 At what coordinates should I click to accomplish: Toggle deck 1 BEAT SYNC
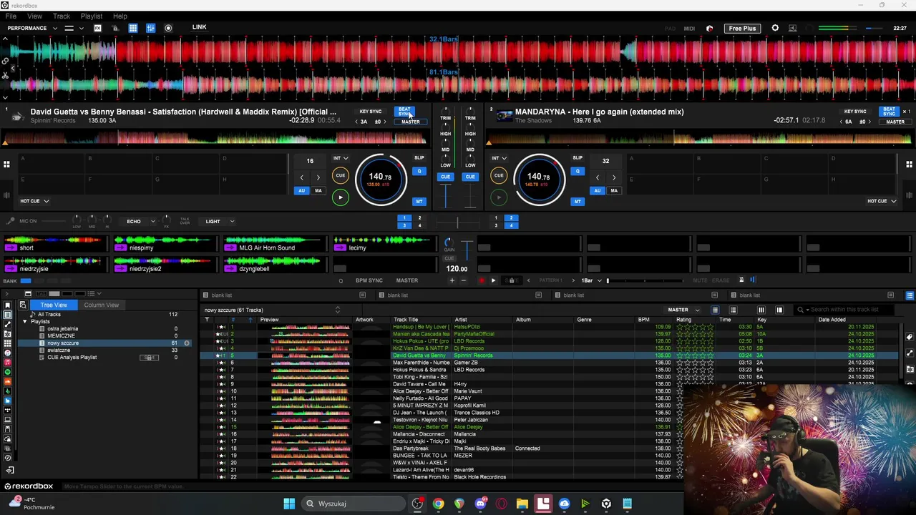[404, 111]
